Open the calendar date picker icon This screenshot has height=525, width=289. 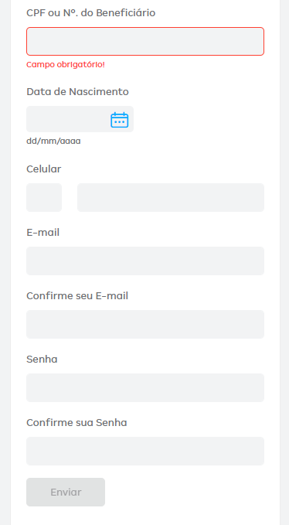[x=120, y=120]
